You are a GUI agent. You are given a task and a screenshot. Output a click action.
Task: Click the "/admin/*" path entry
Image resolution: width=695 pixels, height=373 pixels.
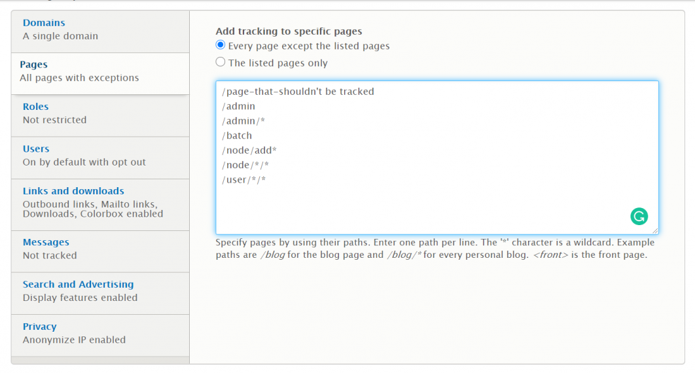click(x=243, y=121)
